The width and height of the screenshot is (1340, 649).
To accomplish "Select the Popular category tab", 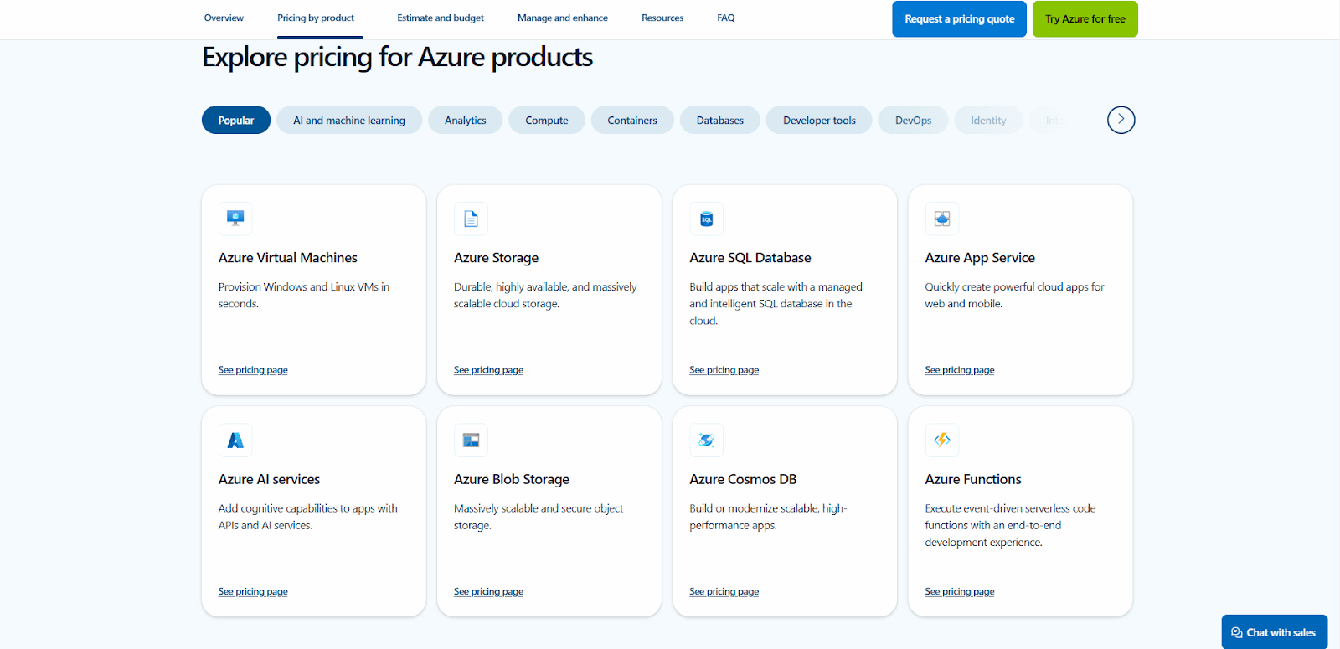I will coord(236,120).
